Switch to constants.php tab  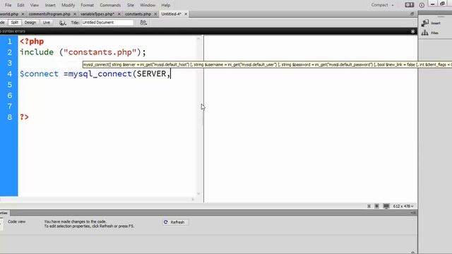click(138, 14)
